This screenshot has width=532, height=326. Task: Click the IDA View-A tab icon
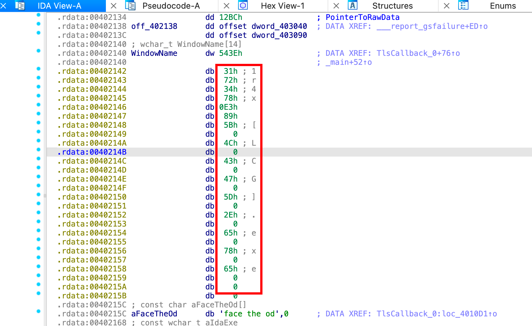point(20,6)
